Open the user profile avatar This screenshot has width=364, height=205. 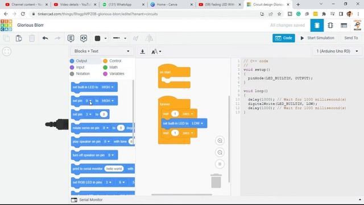pyautogui.click(x=357, y=25)
